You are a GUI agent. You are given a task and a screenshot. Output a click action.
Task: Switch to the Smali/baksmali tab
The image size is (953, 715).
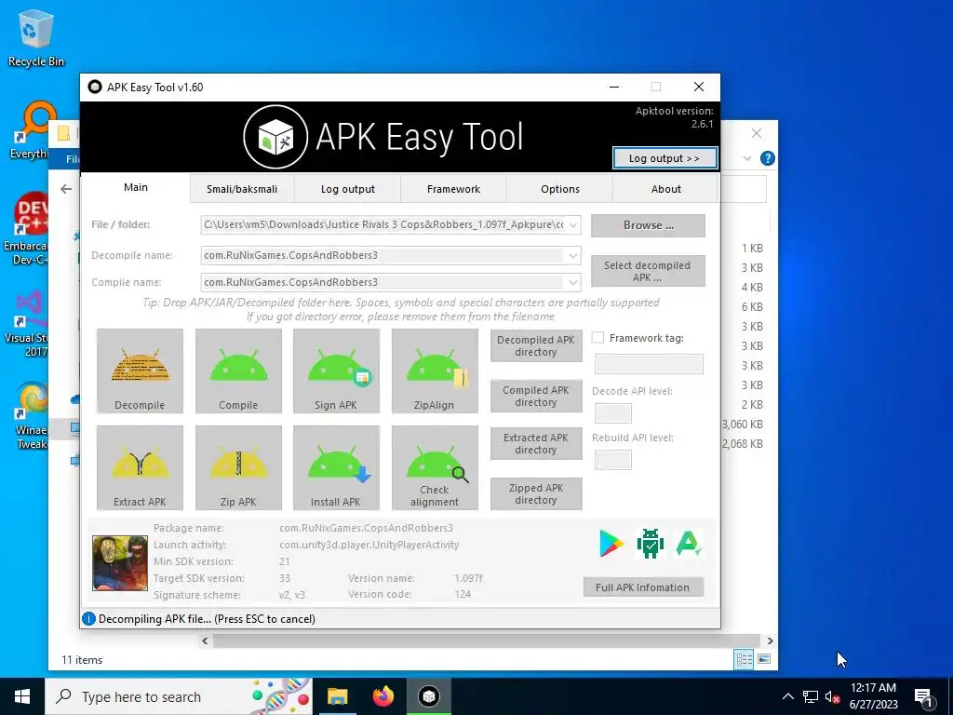(x=242, y=189)
